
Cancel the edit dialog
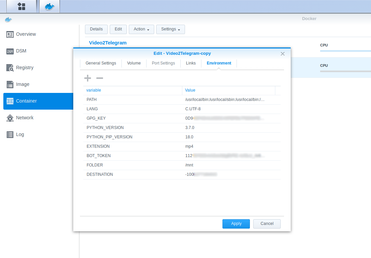click(x=267, y=224)
